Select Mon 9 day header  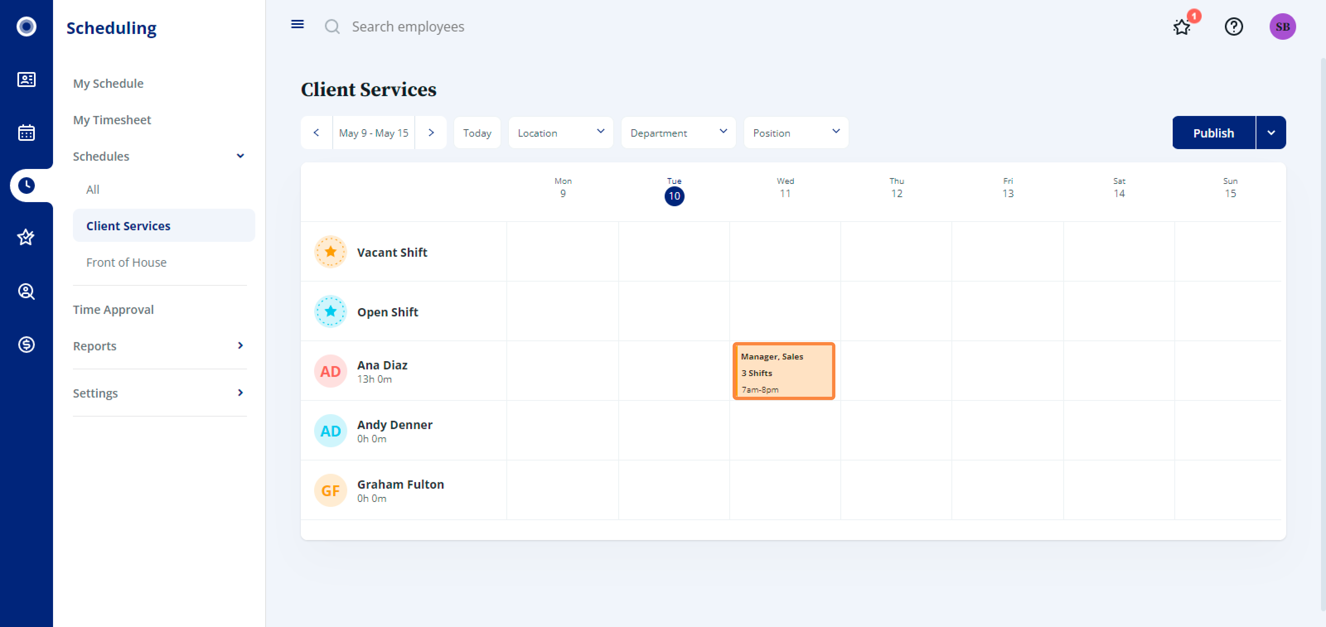coord(563,188)
